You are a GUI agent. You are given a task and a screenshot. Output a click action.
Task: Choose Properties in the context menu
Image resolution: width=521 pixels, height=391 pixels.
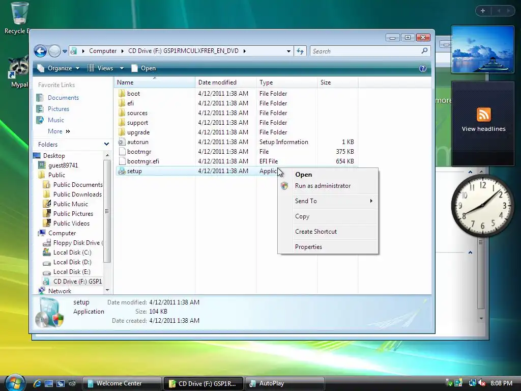coord(328,247)
